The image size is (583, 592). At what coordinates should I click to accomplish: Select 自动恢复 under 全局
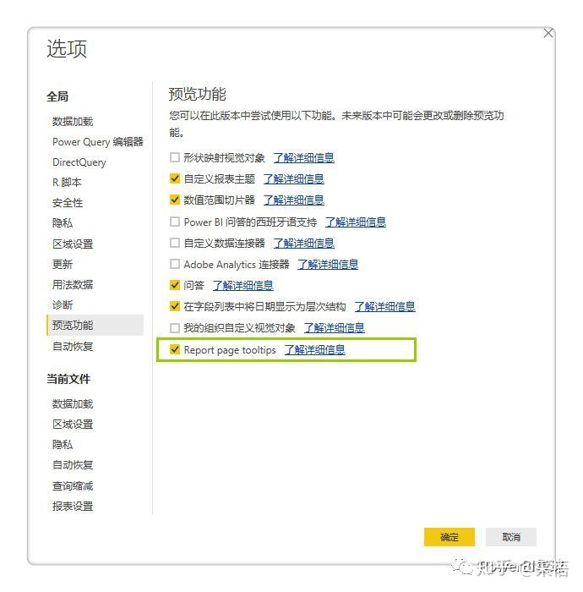tap(73, 346)
